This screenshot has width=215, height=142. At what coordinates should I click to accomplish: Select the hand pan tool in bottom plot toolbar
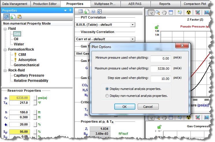164,117
